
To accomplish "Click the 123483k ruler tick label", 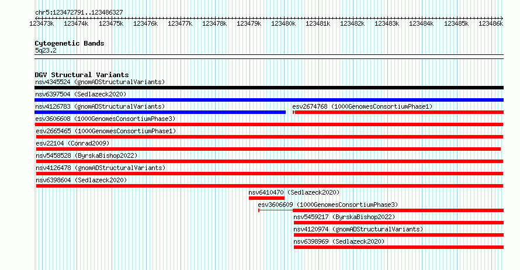I will pyautogui.click(x=387, y=23).
